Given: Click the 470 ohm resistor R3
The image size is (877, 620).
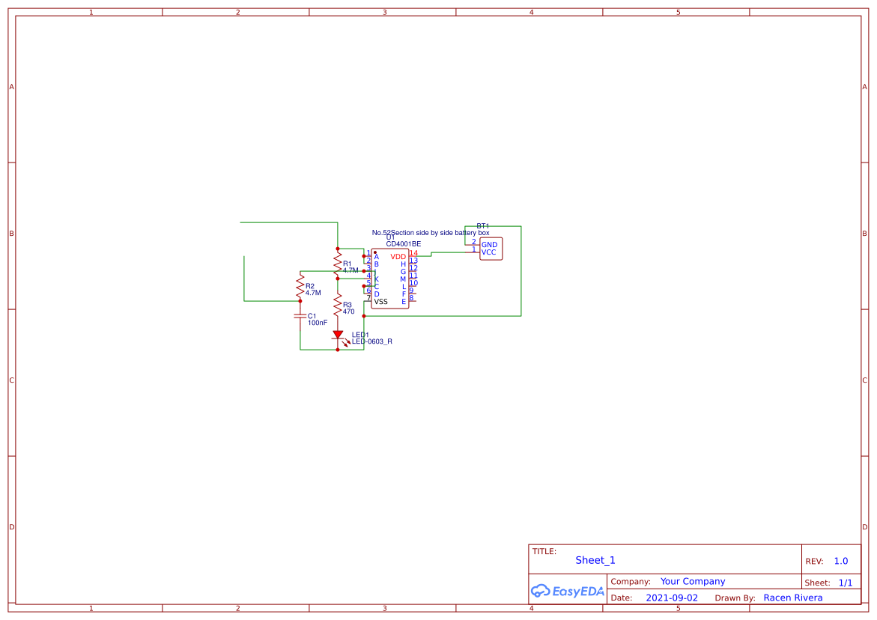Looking at the screenshot, I should 338,302.
